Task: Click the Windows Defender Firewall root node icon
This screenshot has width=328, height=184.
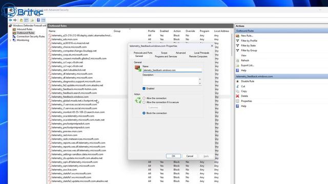Action: tap(10, 26)
